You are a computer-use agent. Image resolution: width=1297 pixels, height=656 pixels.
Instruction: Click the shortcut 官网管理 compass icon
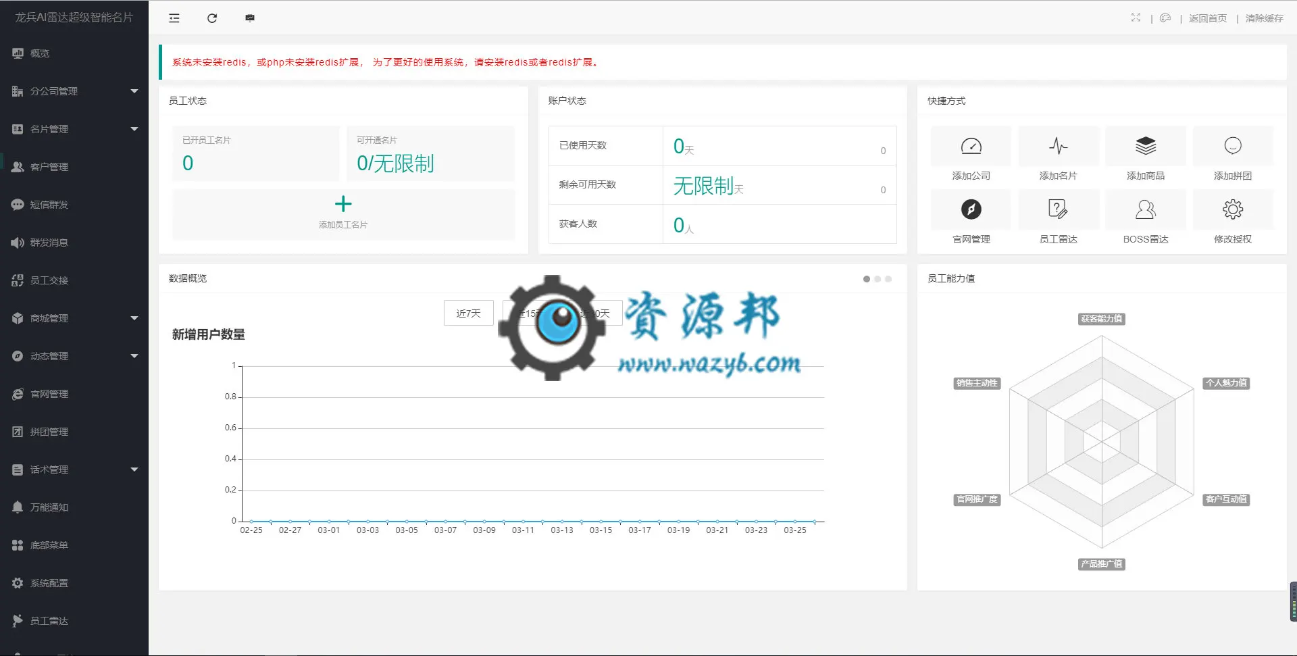[x=971, y=209]
